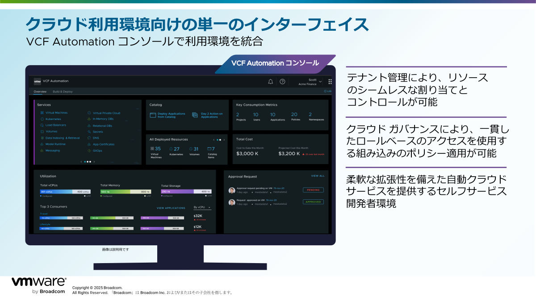Click the 2 Namespaces metric
Viewport: 536px width, 301px height.
pyautogui.click(x=316, y=116)
